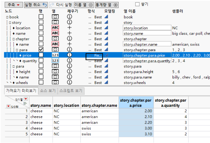Screen dimensions: 210x143
Task: Click the excluded column icon for wheels
Action: (x=55, y=82)
